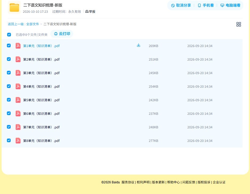Uncheck 第3单元（知识清单）.pdf checkbox
250x194 pixels.
[x=9, y=73]
